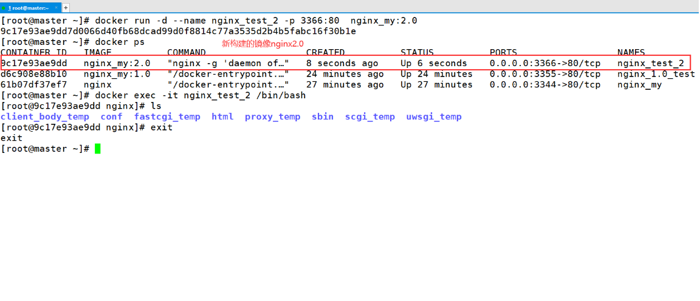
Task: Click the docker ps command line
Action: click(x=73, y=42)
